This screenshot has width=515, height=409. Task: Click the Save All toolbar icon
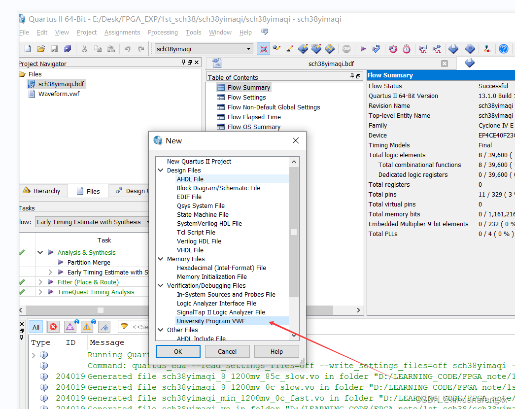coord(68,49)
